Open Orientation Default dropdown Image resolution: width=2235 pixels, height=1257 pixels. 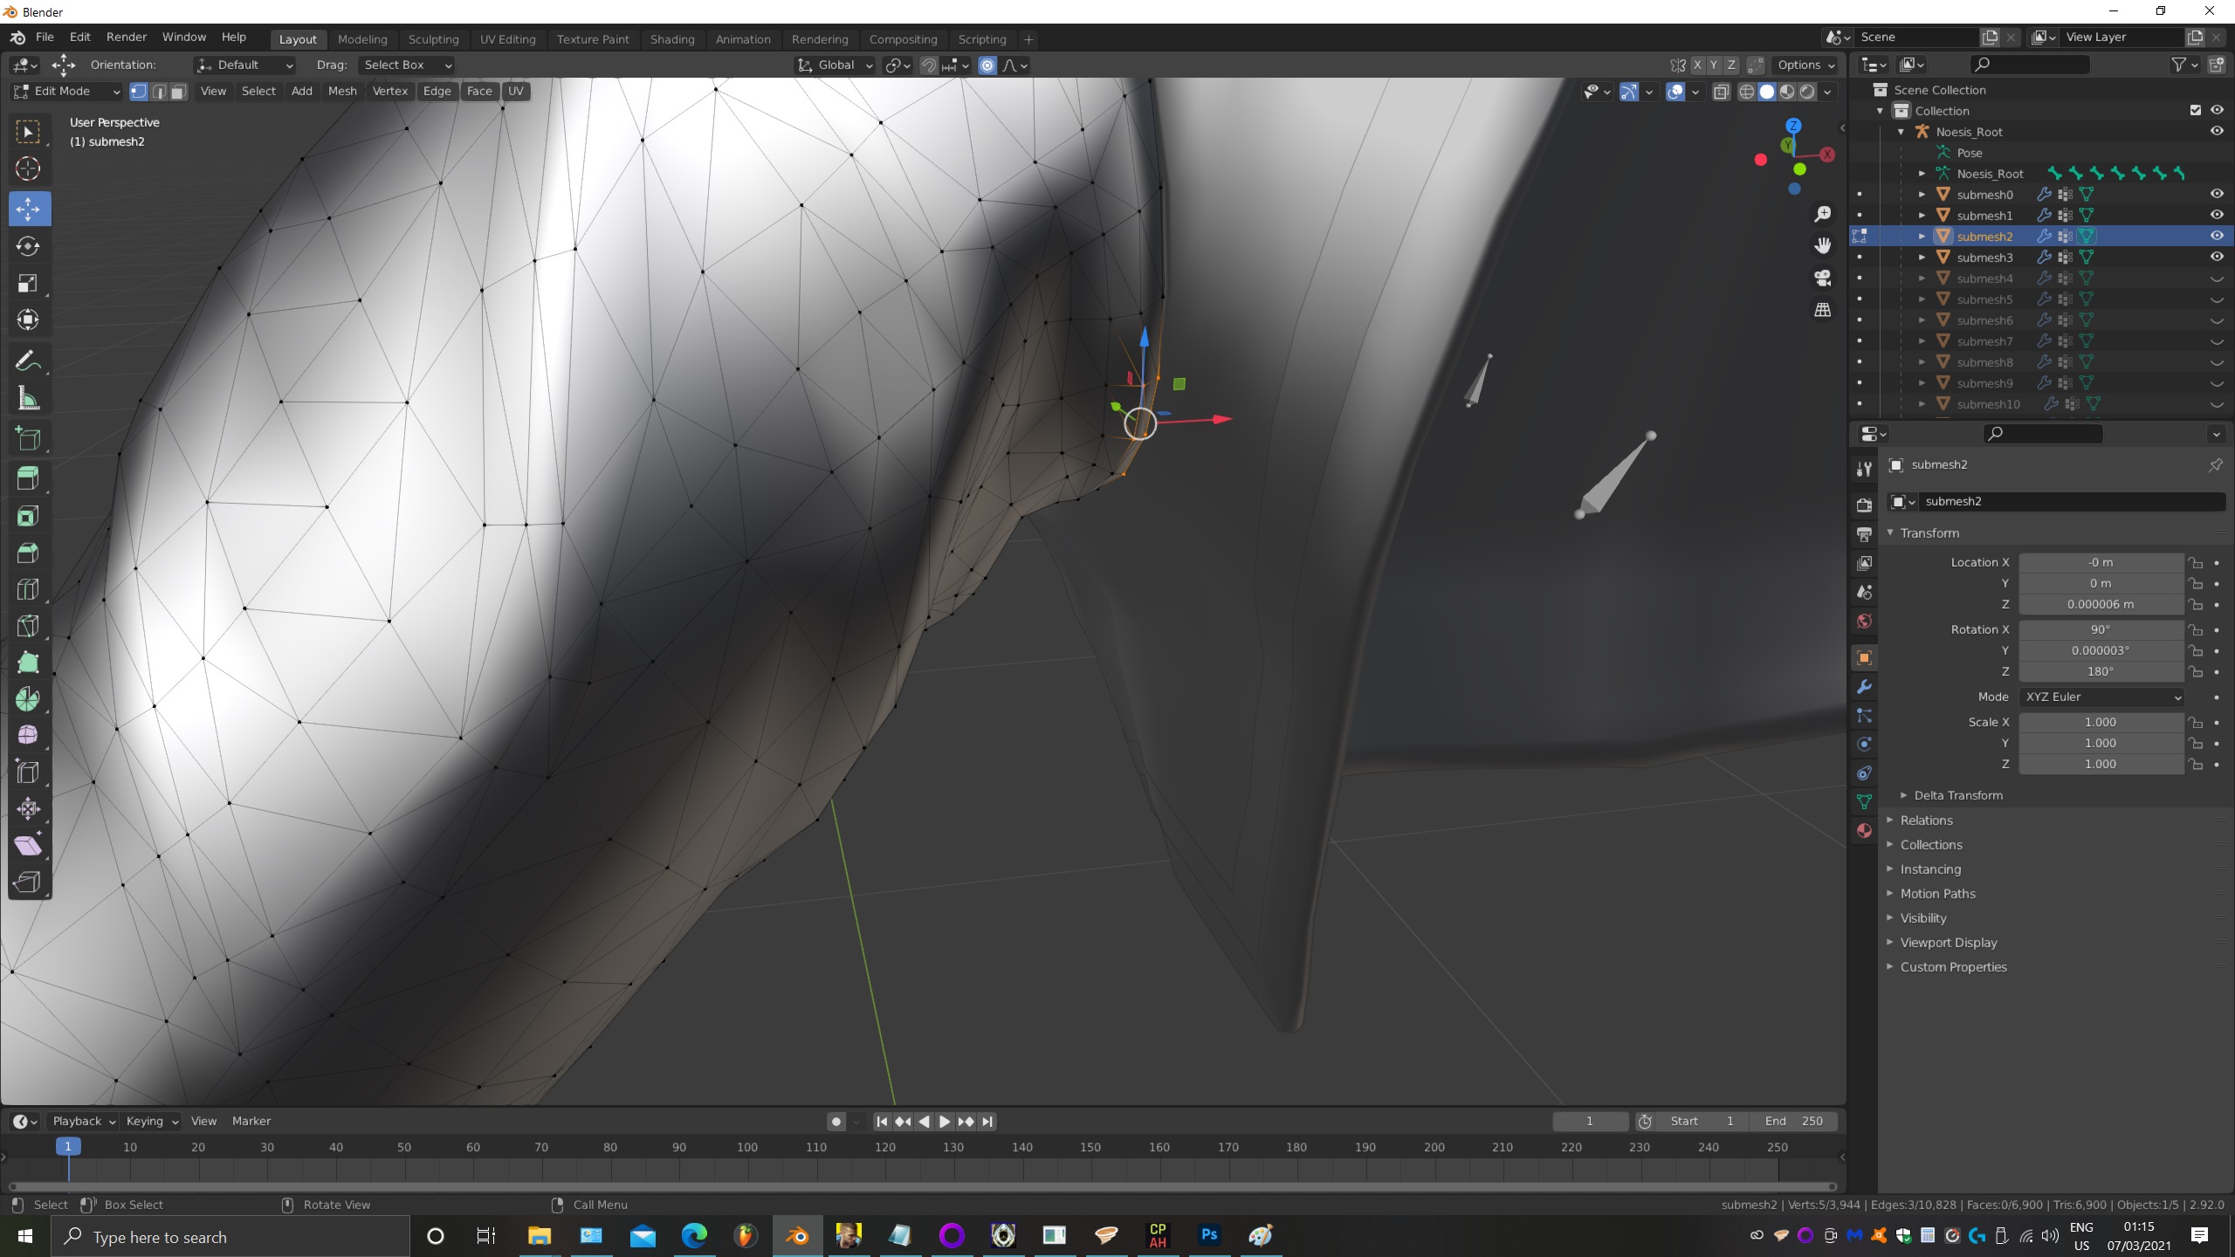244,65
